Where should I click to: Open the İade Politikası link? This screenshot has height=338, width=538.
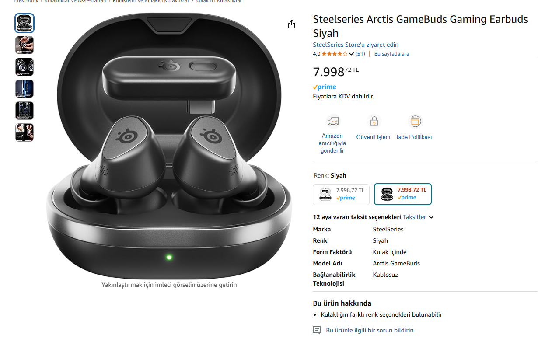click(414, 137)
